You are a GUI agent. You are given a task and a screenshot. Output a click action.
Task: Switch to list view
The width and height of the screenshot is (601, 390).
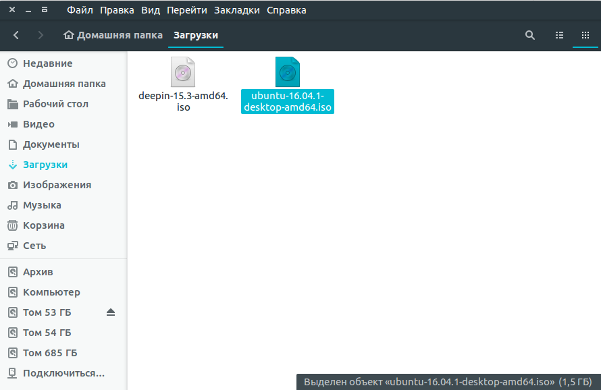point(559,35)
